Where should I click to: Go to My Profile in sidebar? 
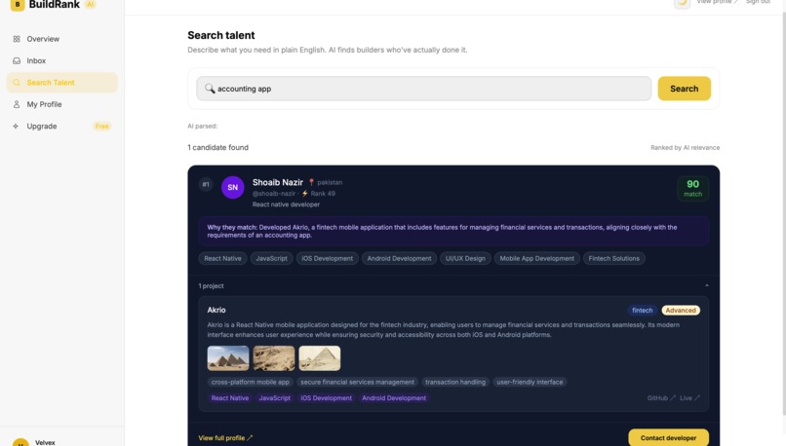coord(62,104)
